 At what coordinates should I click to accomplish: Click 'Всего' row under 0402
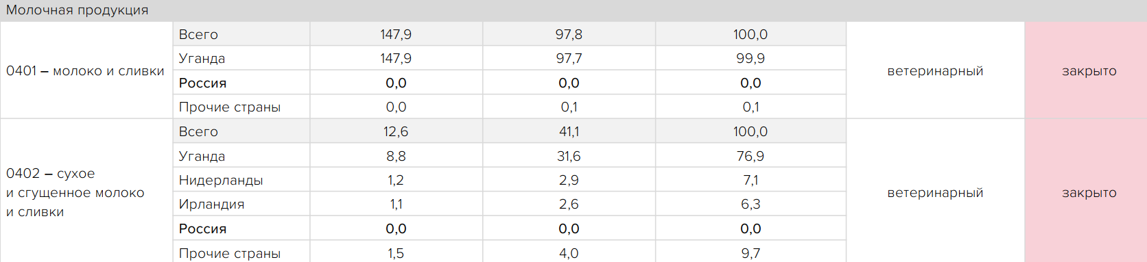(509, 131)
